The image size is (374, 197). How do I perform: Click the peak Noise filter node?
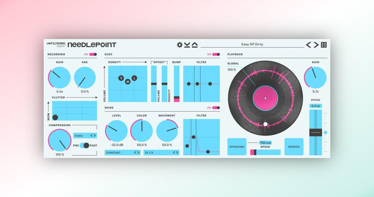193,137
